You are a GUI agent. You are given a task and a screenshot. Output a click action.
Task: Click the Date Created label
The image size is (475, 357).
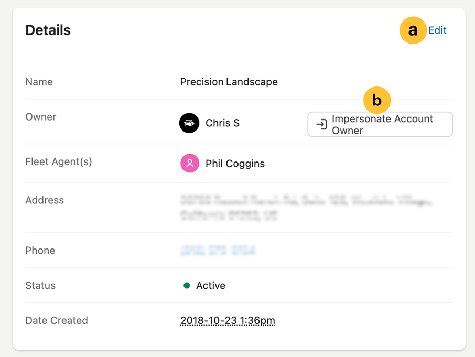[57, 320]
